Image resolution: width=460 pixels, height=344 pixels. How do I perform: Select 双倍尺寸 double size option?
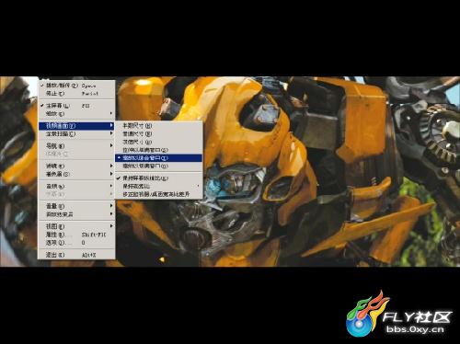point(158,142)
